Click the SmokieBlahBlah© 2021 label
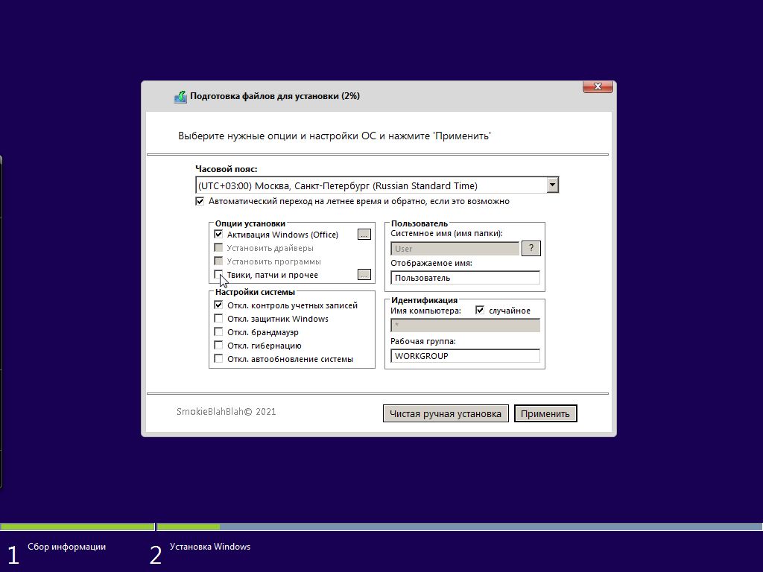The height and width of the screenshot is (572, 763). 227,411
